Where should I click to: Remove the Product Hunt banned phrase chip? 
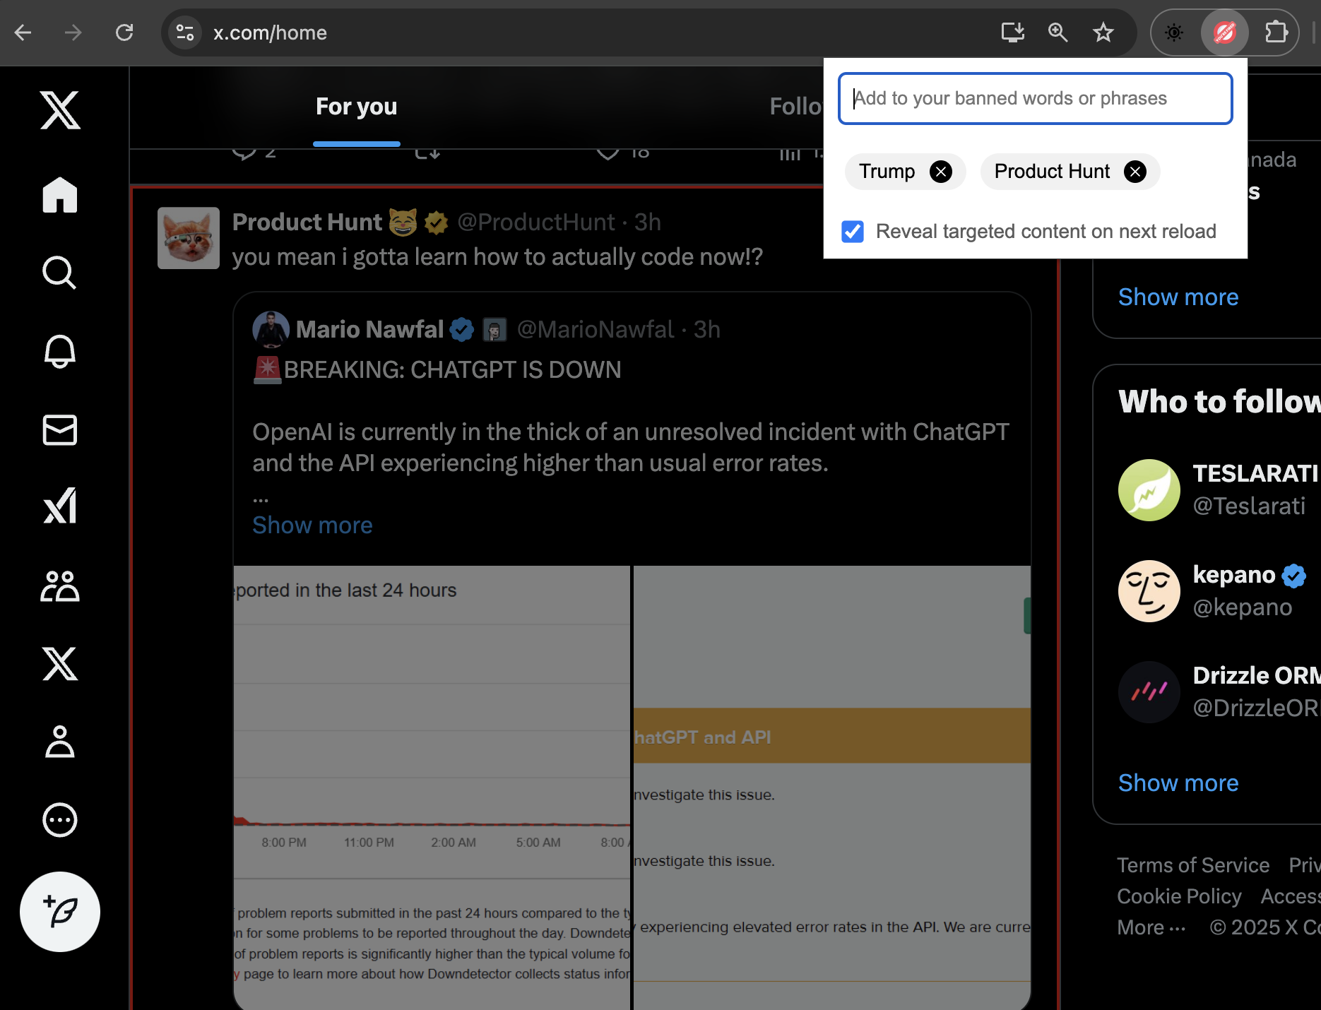click(x=1135, y=172)
